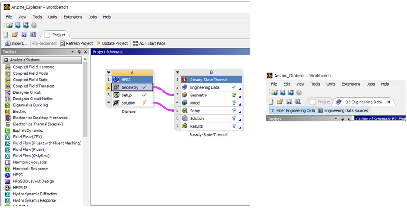Select Geometry cell in Steady-State Thermal system

coord(211,95)
